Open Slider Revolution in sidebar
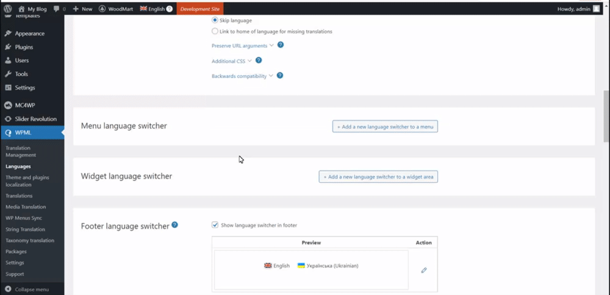The height and width of the screenshot is (295, 610). point(36,119)
